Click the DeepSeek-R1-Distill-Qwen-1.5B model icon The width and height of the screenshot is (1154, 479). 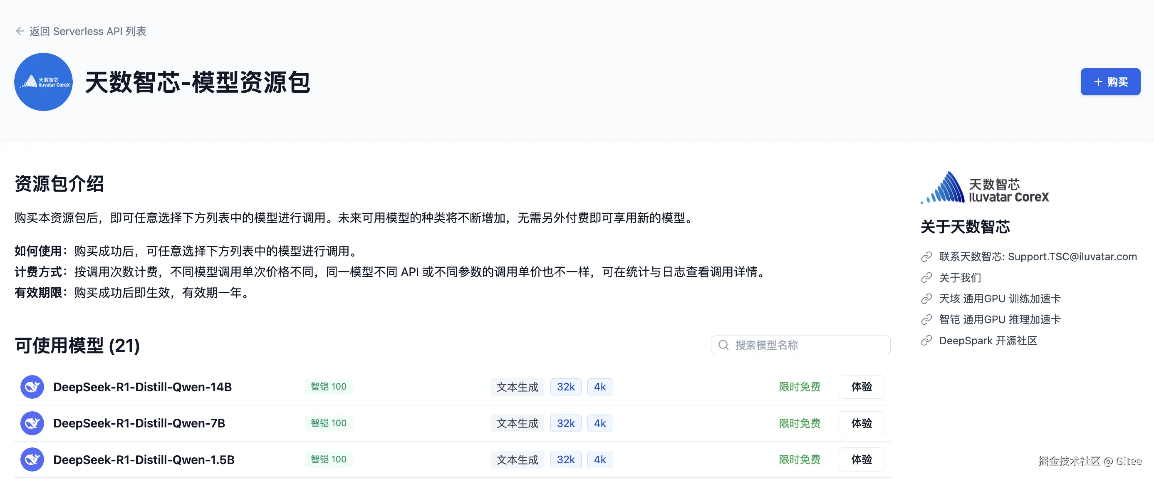click(x=32, y=459)
